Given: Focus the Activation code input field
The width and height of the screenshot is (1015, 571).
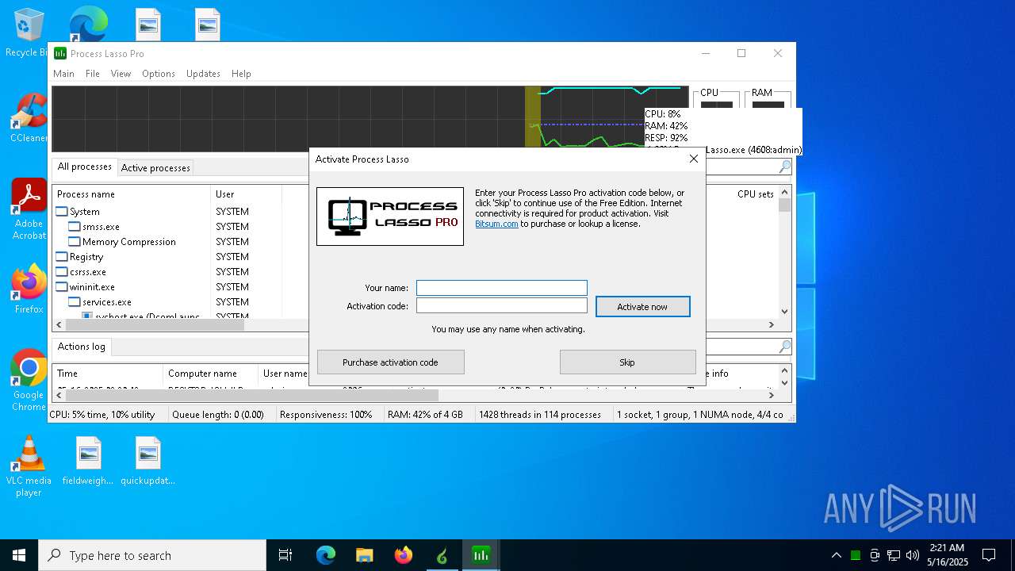Looking at the screenshot, I should point(502,306).
